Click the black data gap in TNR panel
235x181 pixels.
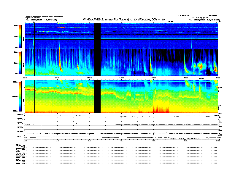97,96
